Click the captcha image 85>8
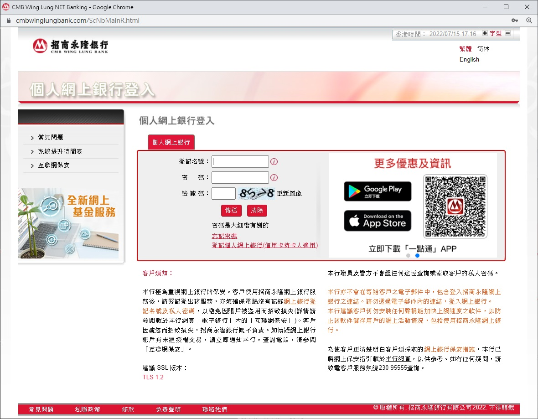The width and height of the screenshot is (538, 419). [257, 193]
